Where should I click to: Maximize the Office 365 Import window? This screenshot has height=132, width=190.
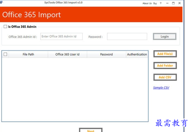[x=173, y=3]
